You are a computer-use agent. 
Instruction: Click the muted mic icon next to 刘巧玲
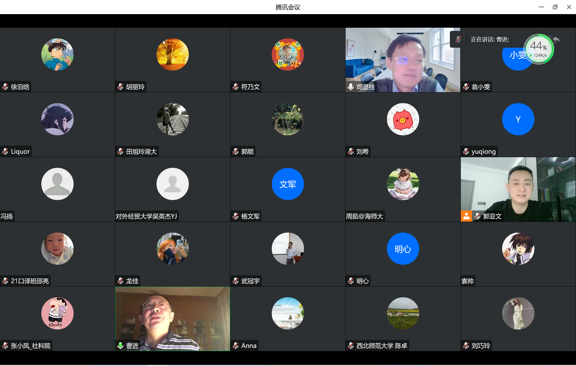466,345
